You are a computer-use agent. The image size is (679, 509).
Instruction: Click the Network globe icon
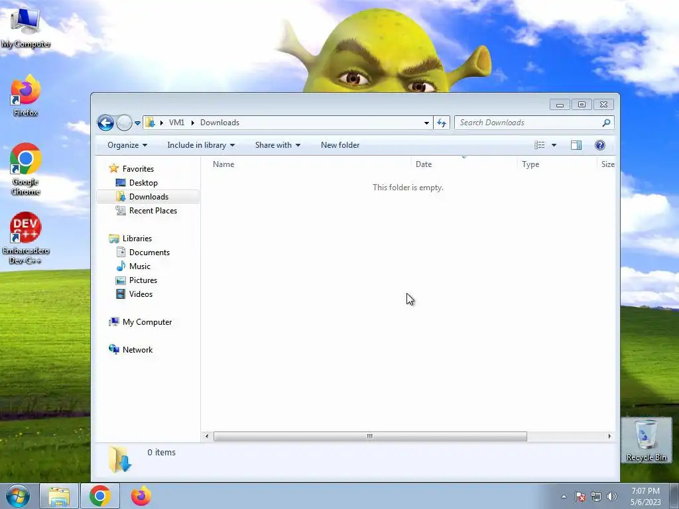click(x=114, y=349)
